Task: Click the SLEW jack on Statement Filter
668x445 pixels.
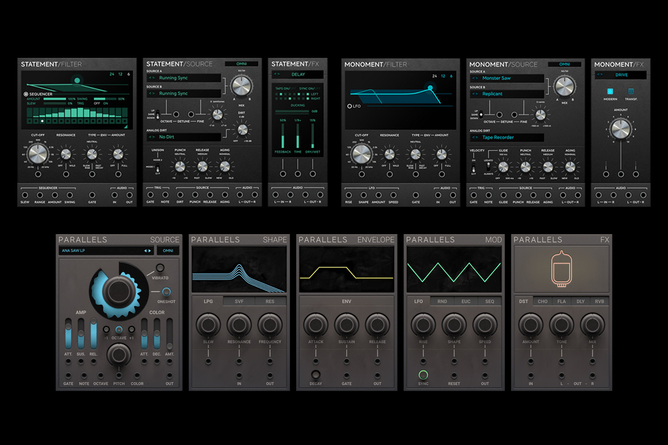Action: [x=25, y=195]
